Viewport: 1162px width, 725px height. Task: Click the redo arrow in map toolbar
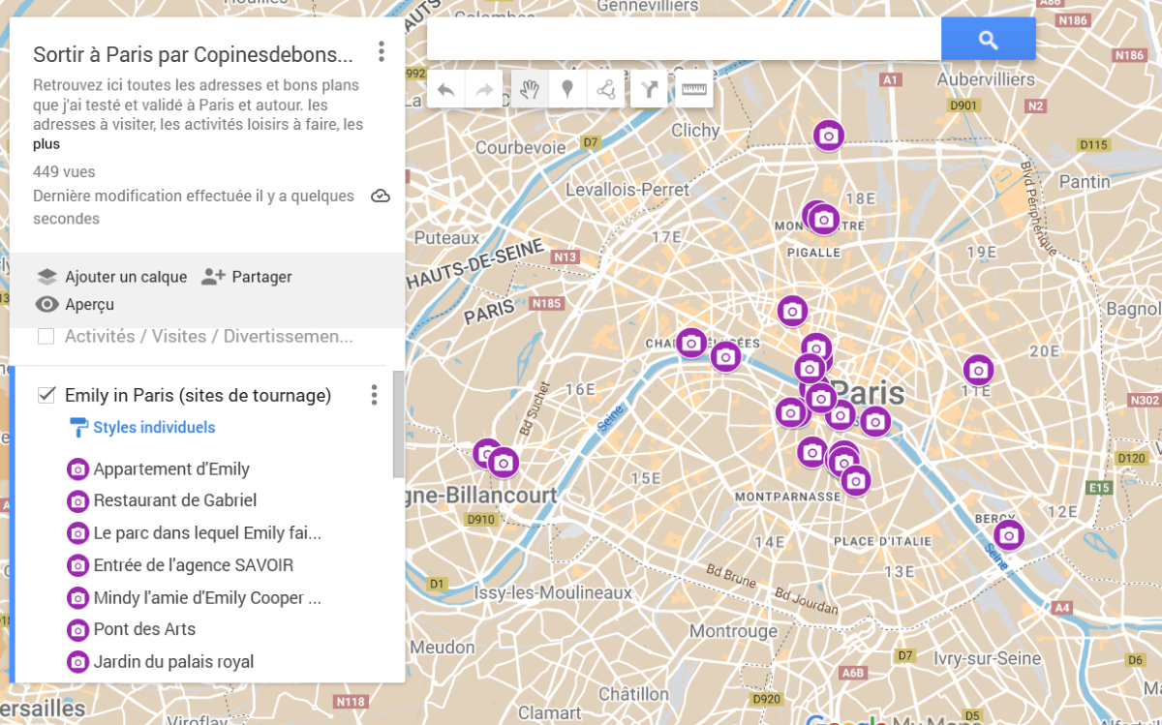485,90
